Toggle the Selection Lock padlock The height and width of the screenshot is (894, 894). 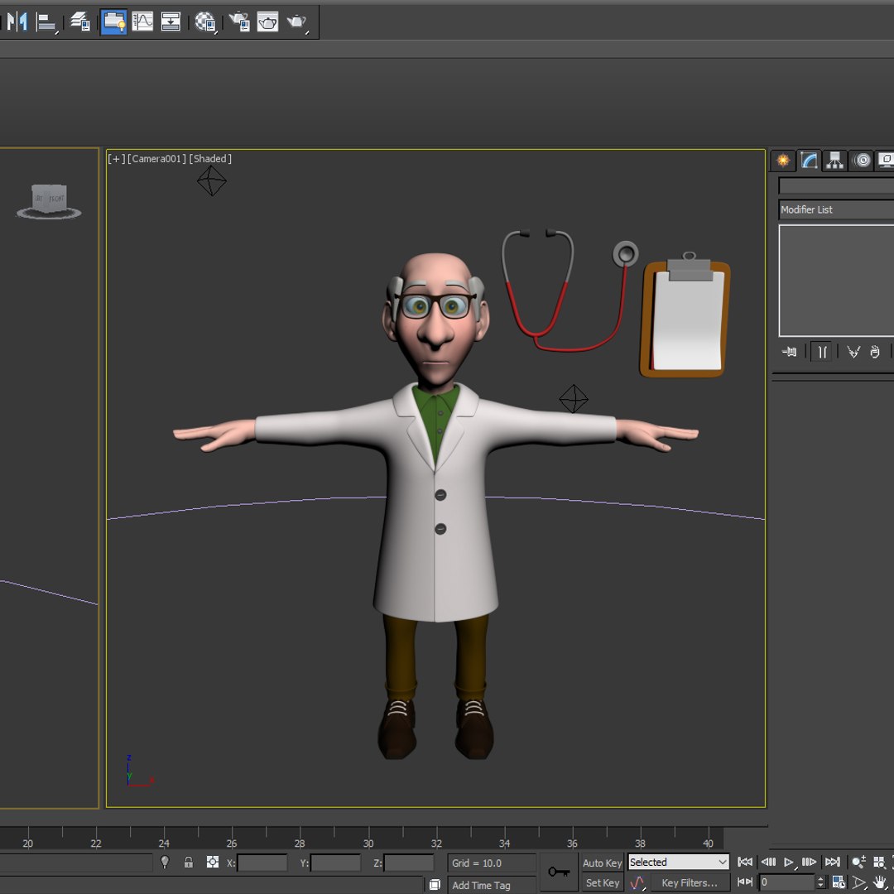[188, 862]
